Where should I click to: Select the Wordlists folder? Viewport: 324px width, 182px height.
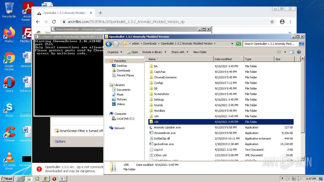159,111
